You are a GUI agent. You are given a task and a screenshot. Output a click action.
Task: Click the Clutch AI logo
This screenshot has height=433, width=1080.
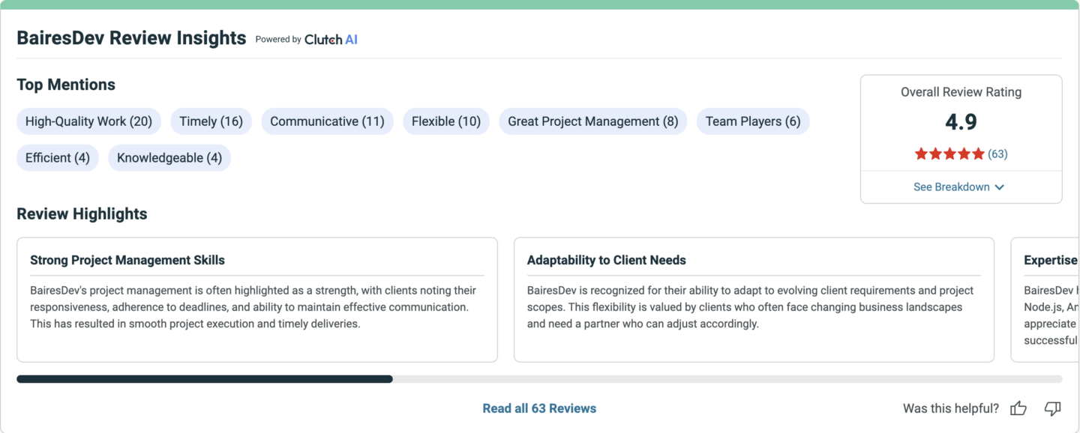pos(331,40)
